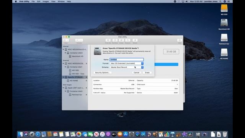Open Launchpad in the dock
Viewport: 245px width, 138px height.
32,134
